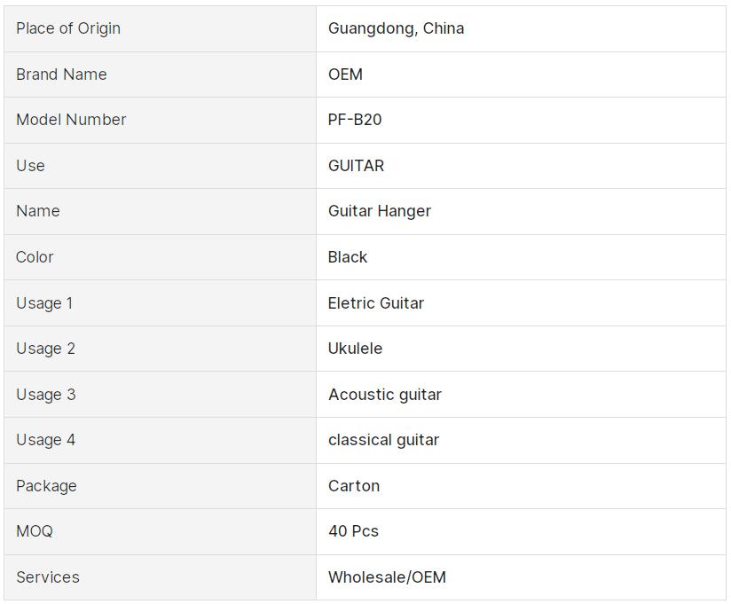
Task: Click the '40 Pcs' quantity value
Action: [353, 531]
